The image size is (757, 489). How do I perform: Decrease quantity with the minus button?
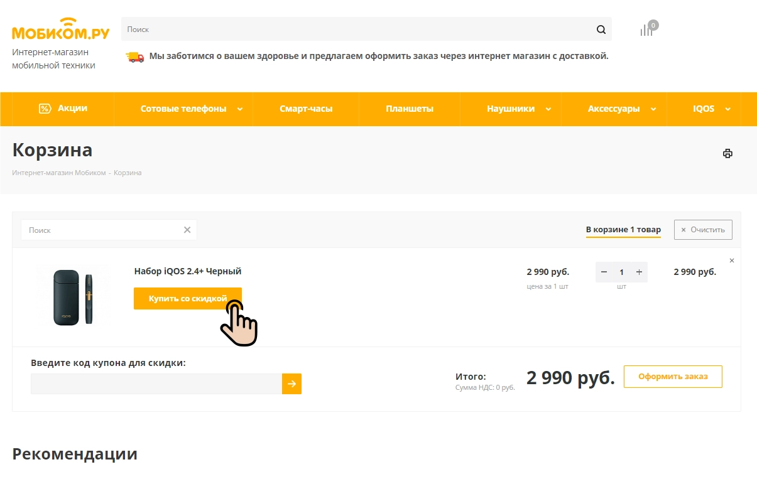click(x=604, y=272)
